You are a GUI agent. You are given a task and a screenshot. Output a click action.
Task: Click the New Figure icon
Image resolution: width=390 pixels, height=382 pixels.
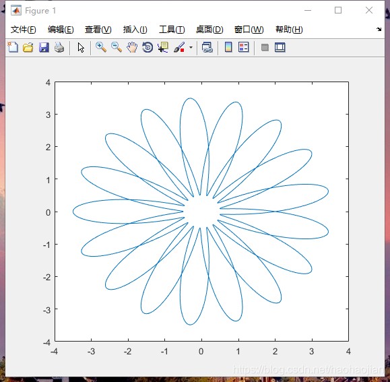(13, 47)
